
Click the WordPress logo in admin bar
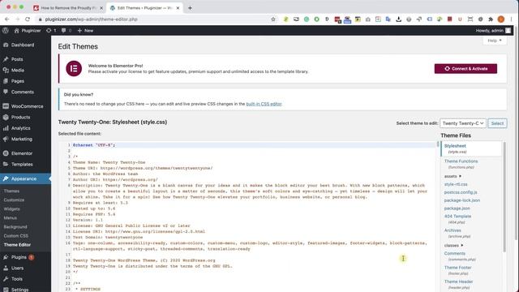tap(6, 31)
